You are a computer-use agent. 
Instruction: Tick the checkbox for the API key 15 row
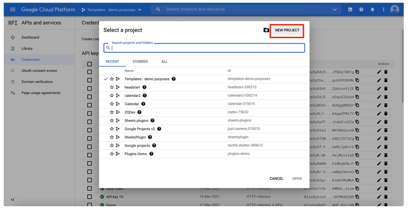click(90, 197)
